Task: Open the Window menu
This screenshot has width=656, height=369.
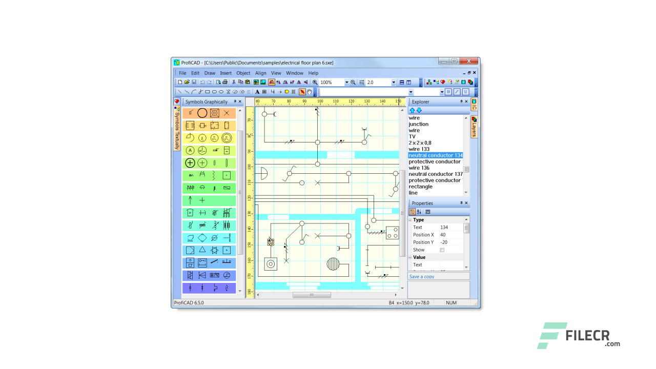Action: point(295,73)
